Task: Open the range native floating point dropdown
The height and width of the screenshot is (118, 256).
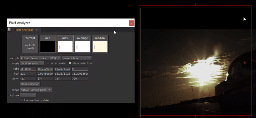Action: point(36,90)
